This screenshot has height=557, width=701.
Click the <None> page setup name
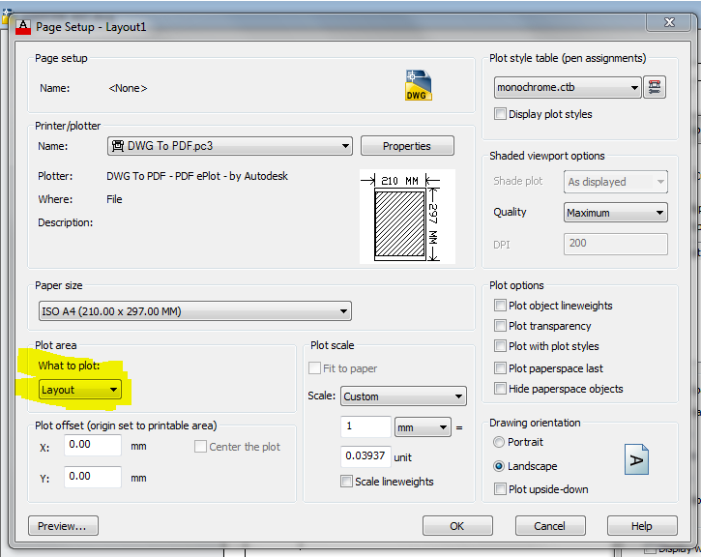pyautogui.click(x=128, y=88)
